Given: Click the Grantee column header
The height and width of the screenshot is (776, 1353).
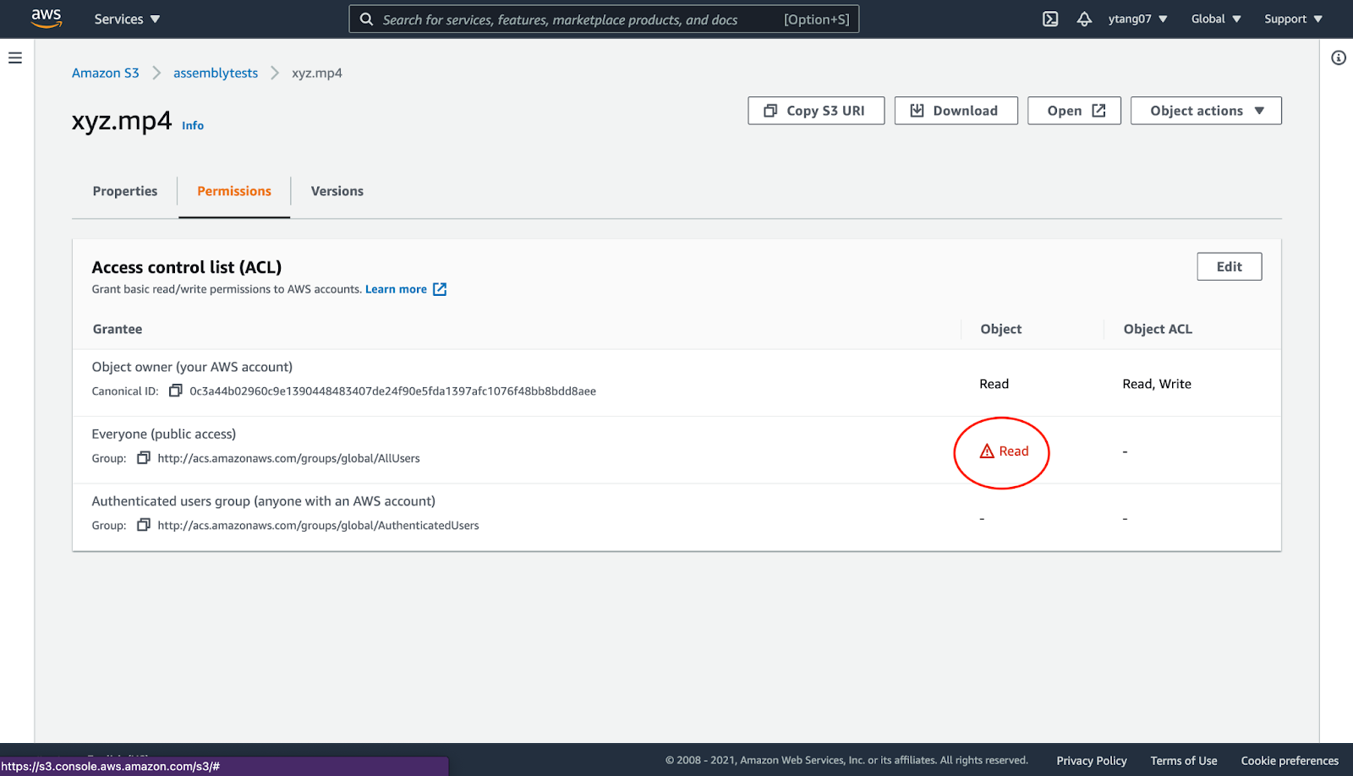Looking at the screenshot, I should (118, 329).
